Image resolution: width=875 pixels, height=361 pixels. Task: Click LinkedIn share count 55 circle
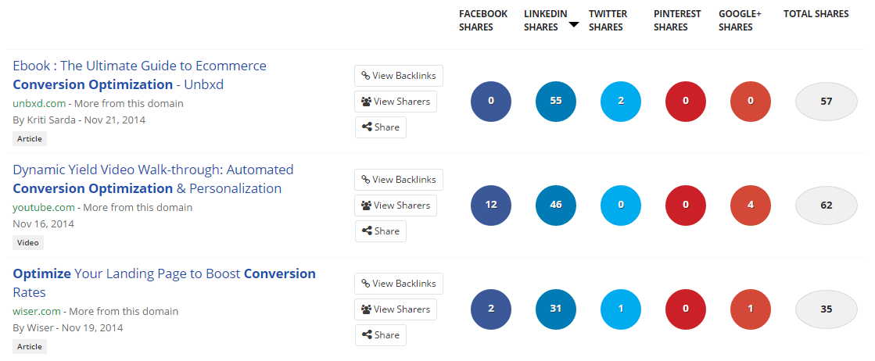(556, 102)
